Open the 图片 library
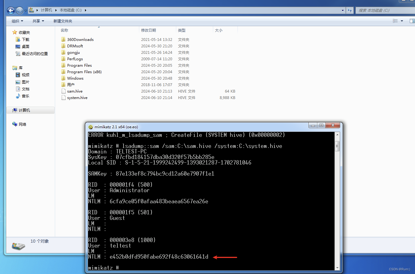The image size is (415, 274). tap(22, 82)
